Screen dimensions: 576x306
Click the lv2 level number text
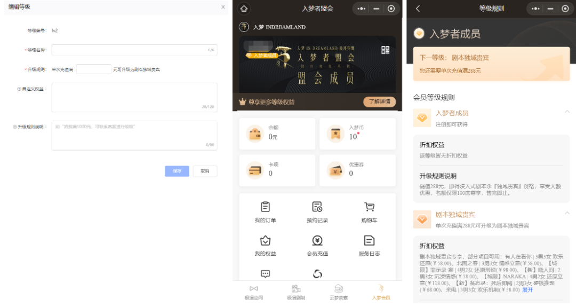coord(55,30)
